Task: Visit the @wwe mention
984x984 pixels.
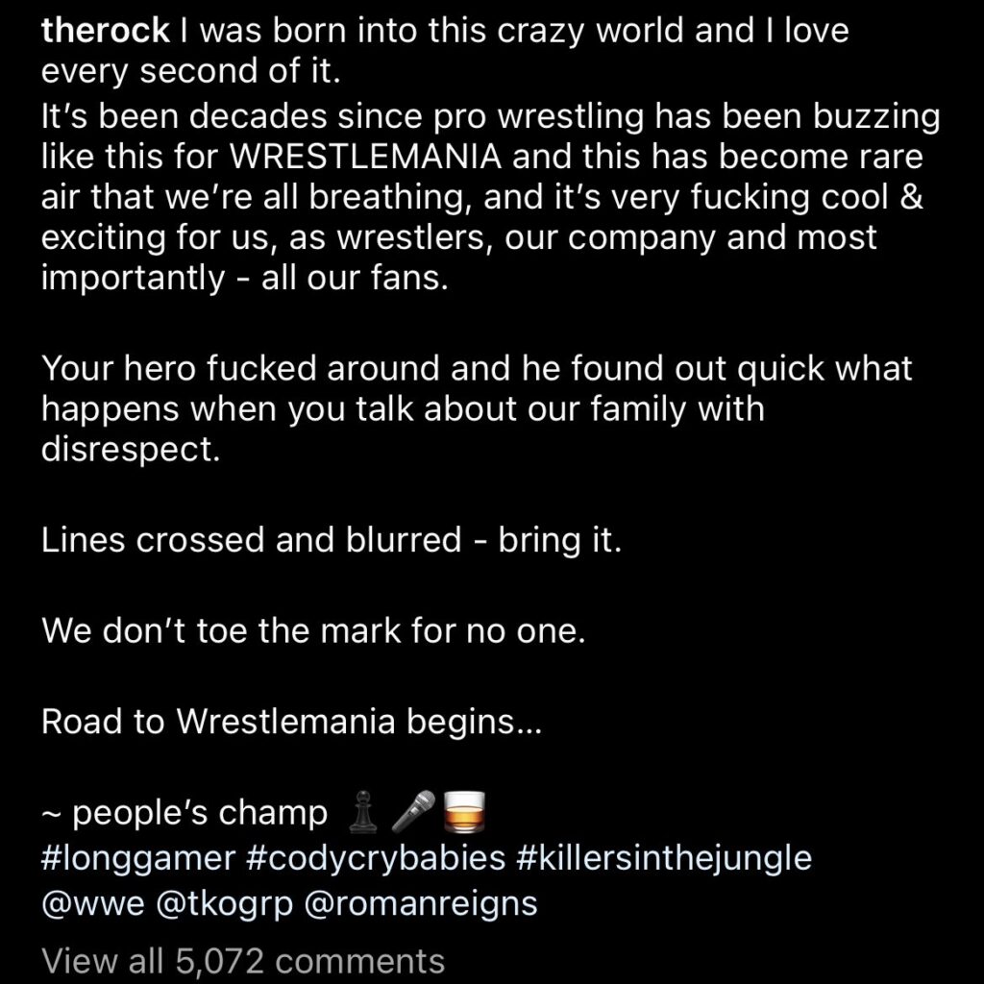Action: (x=93, y=903)
